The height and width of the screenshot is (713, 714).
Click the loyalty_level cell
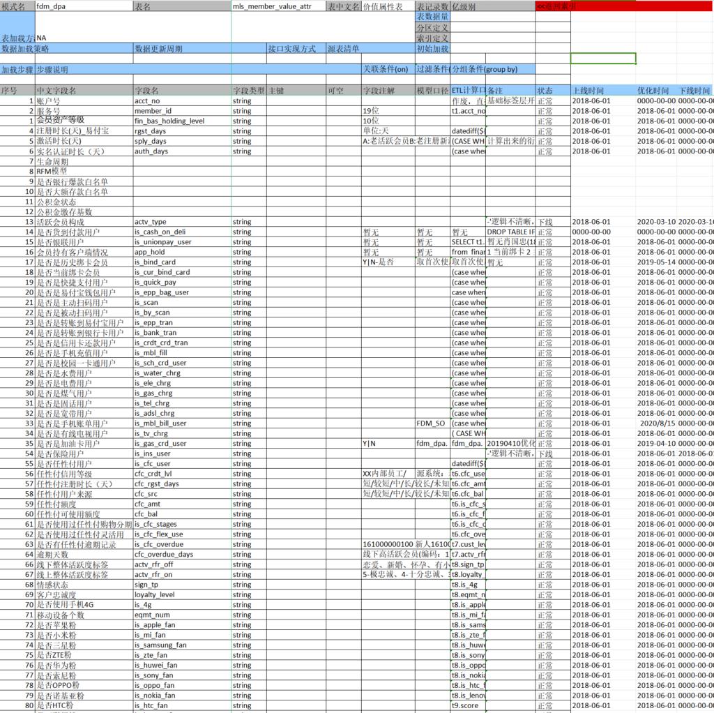(183, 594)
